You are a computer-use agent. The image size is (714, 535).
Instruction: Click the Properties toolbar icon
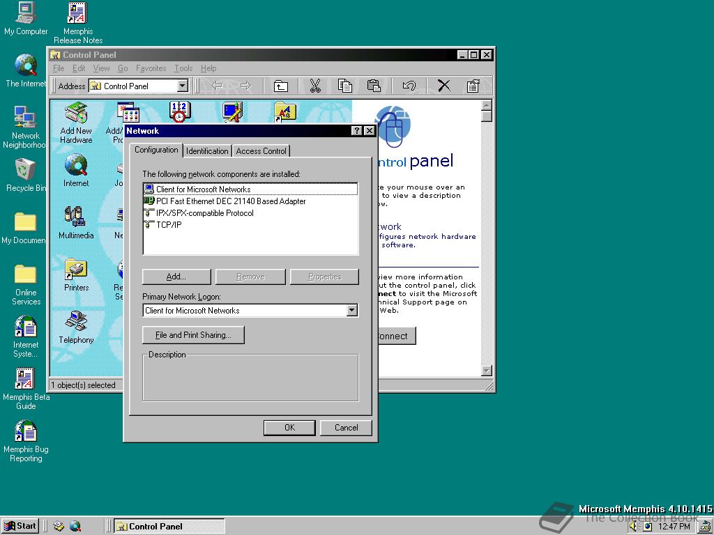(473, 86)
